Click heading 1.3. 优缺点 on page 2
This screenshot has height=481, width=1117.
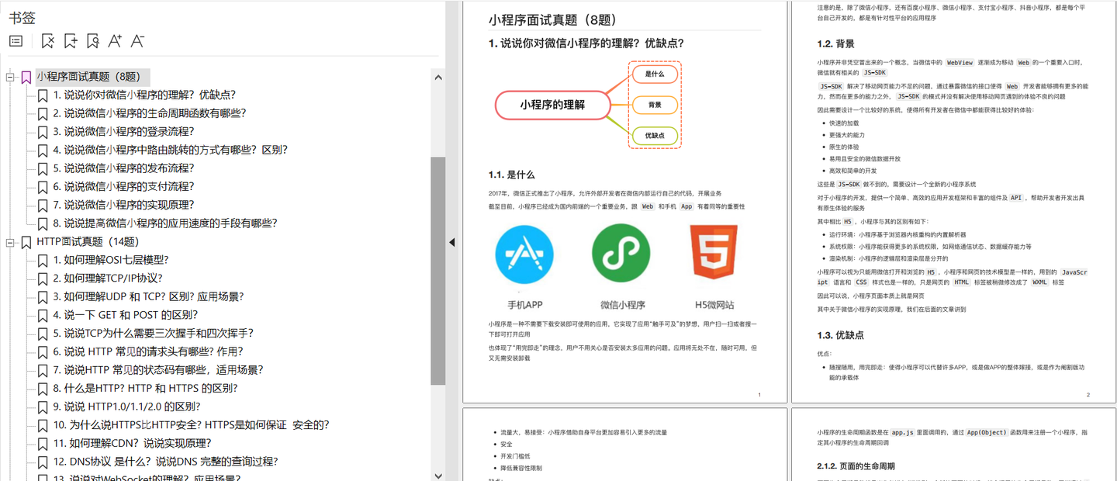(x=840, y=335)
